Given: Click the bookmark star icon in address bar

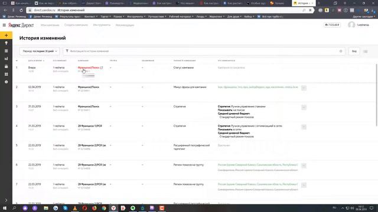Looking at the screenshot, I should tap(310, 11).
